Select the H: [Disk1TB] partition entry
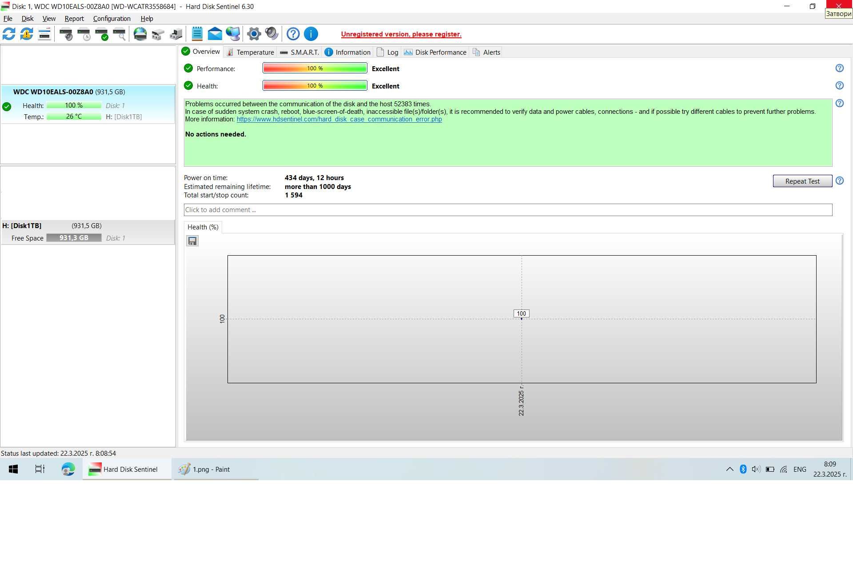853x570 pixels. [x=88, y=232]
